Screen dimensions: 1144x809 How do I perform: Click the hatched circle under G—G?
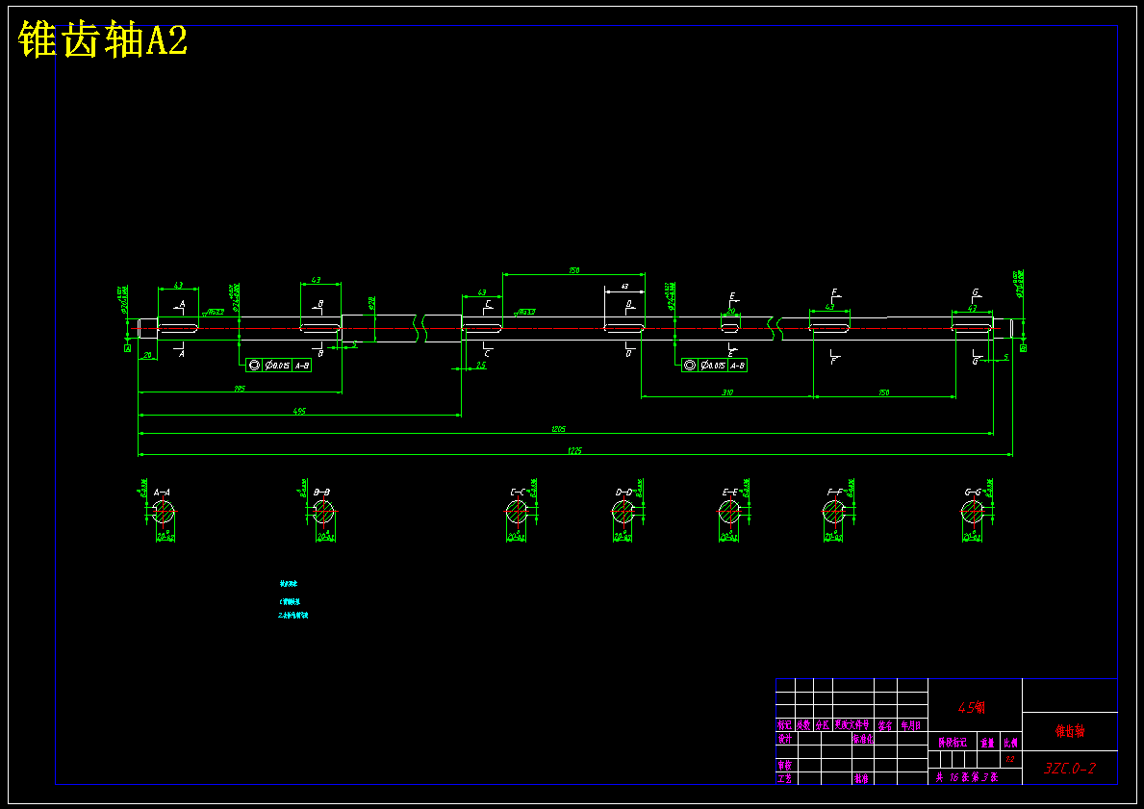click(x=972, y=512)
